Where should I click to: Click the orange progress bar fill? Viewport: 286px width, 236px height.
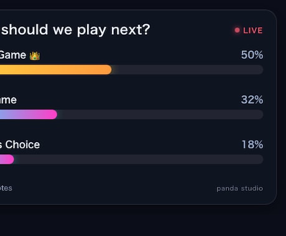[x=56, y=70]
